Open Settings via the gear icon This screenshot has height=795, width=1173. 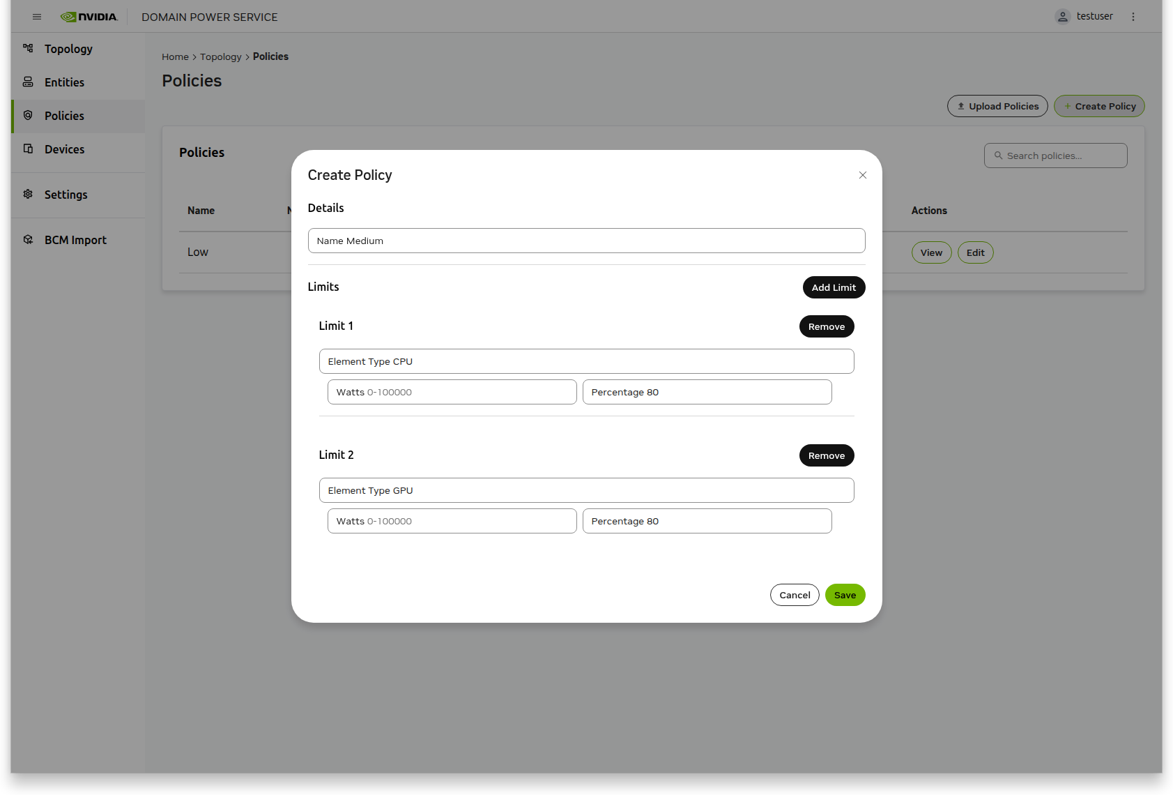pyautogui.click(x=28, y=195)
